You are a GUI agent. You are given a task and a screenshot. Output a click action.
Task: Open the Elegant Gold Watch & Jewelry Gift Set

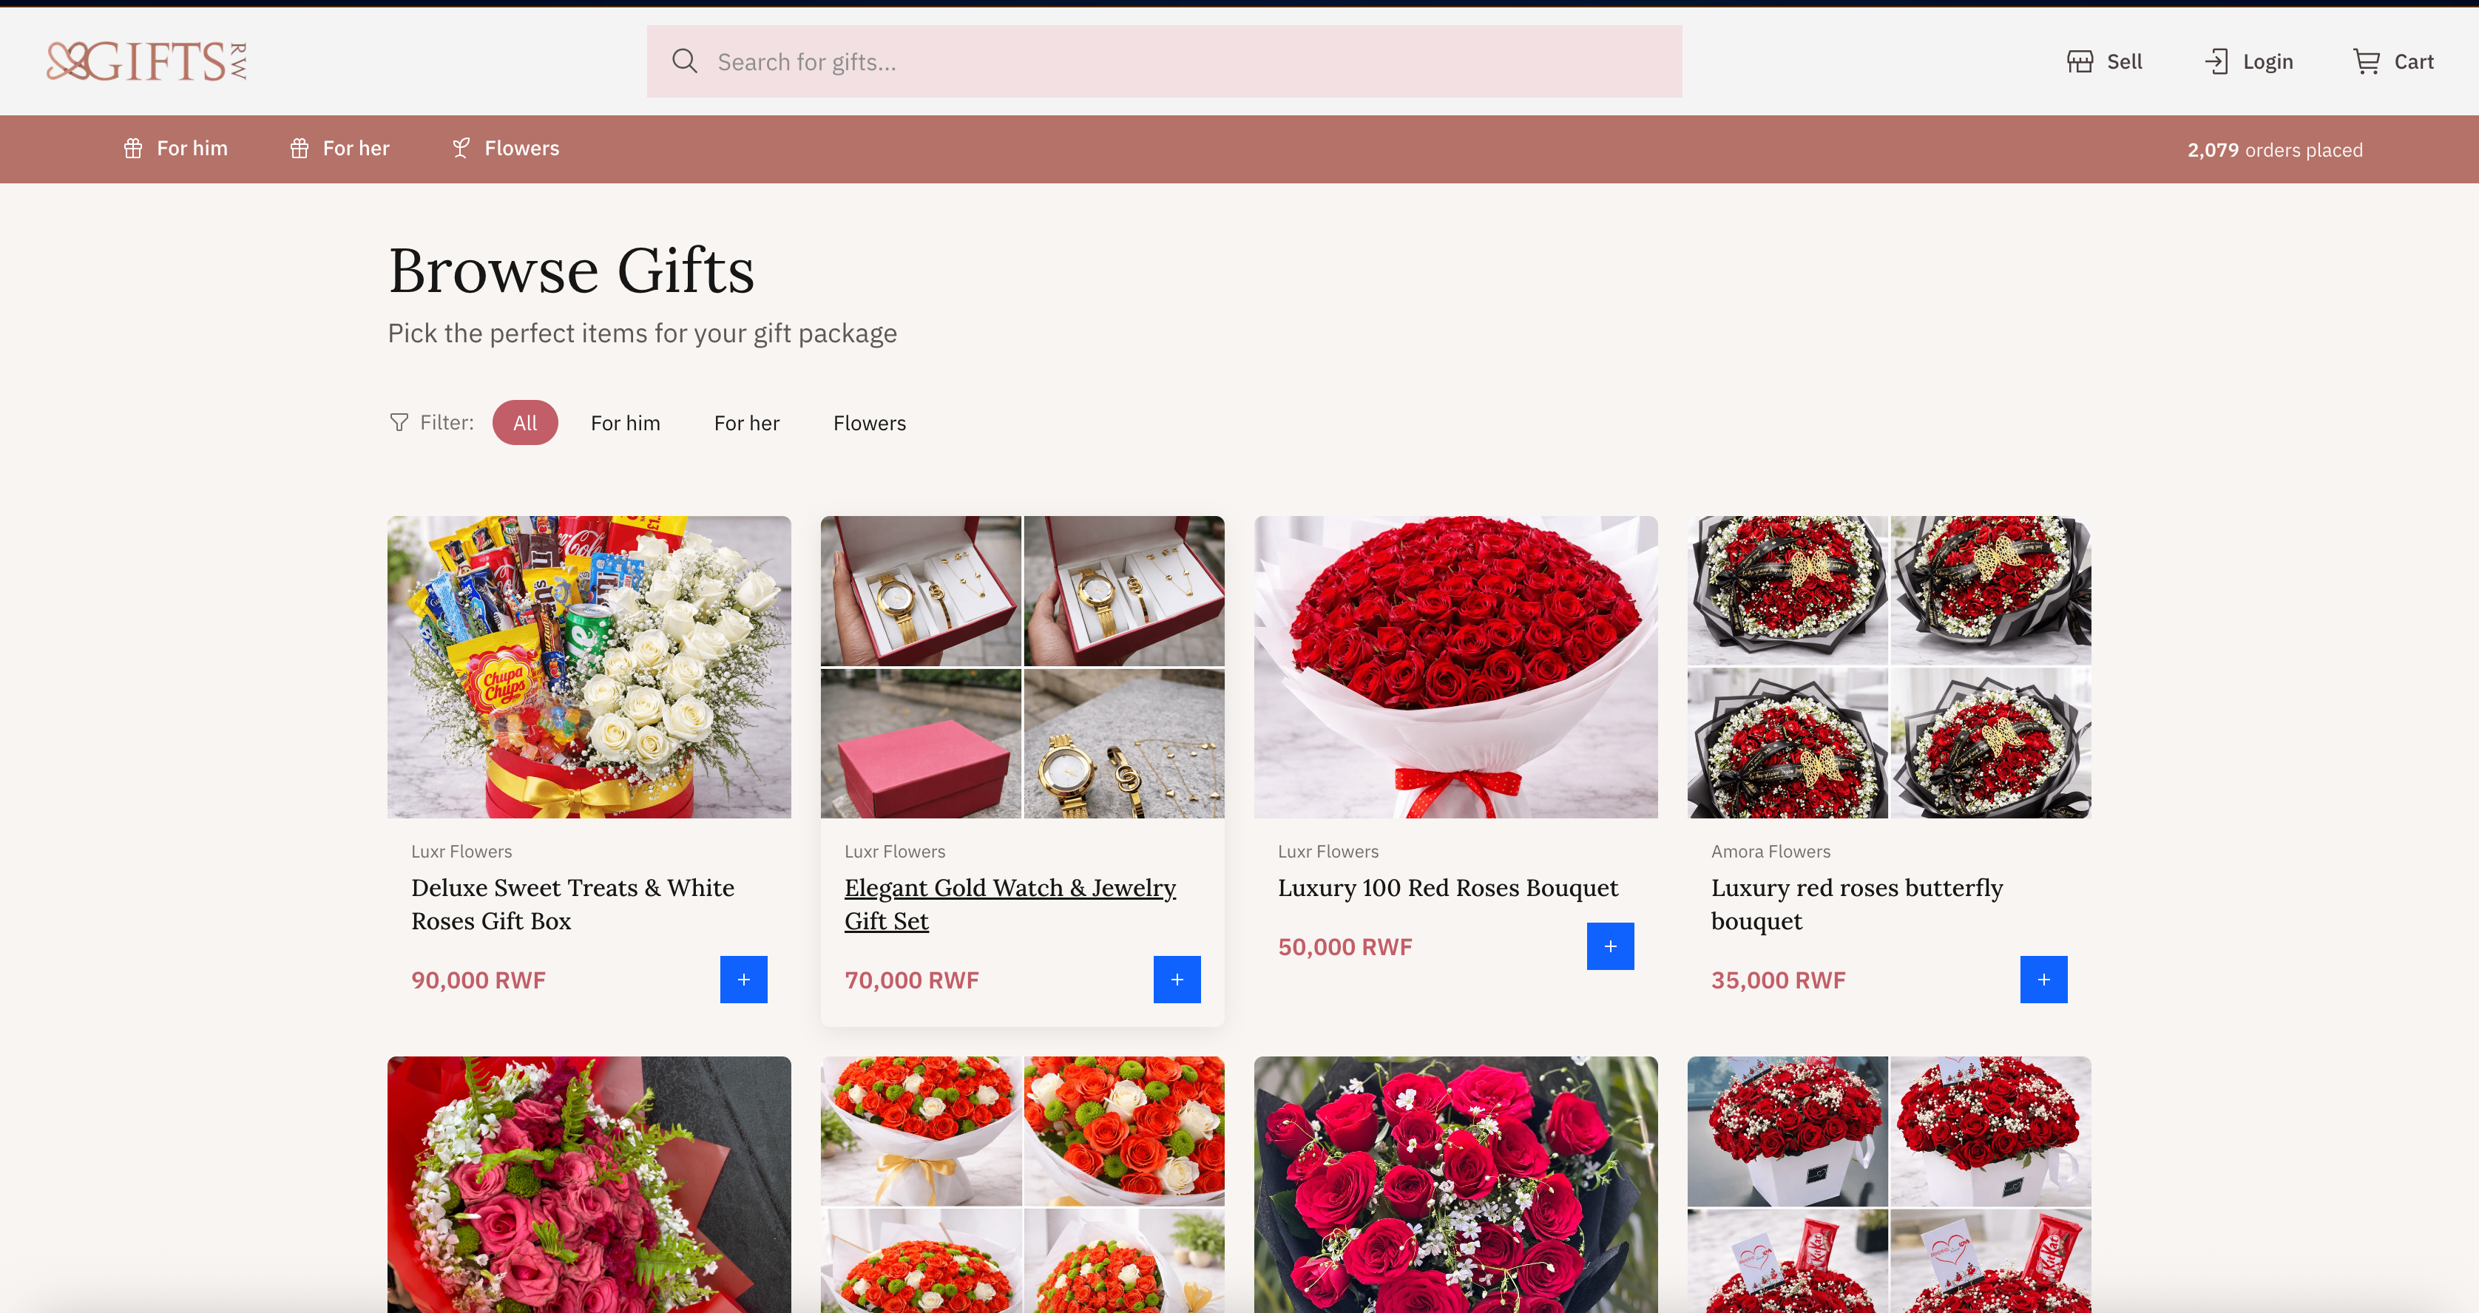click(1009, 903)
